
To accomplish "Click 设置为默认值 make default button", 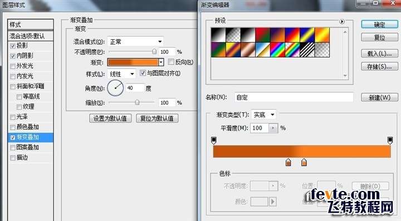I will (x=110, y=118).
